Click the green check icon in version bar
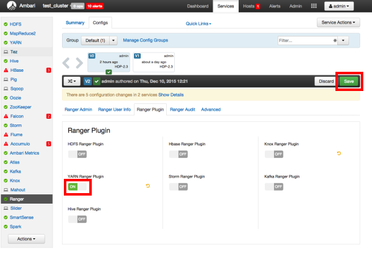The width and height of the screenshot is (372, 268). (x=96, y=81)
